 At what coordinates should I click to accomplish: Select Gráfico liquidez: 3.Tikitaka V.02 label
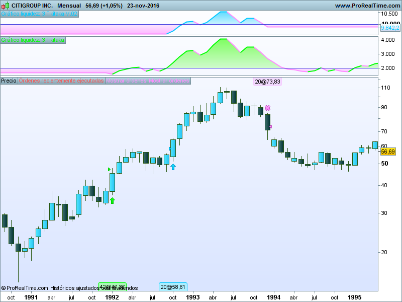[x=40, y=14]
